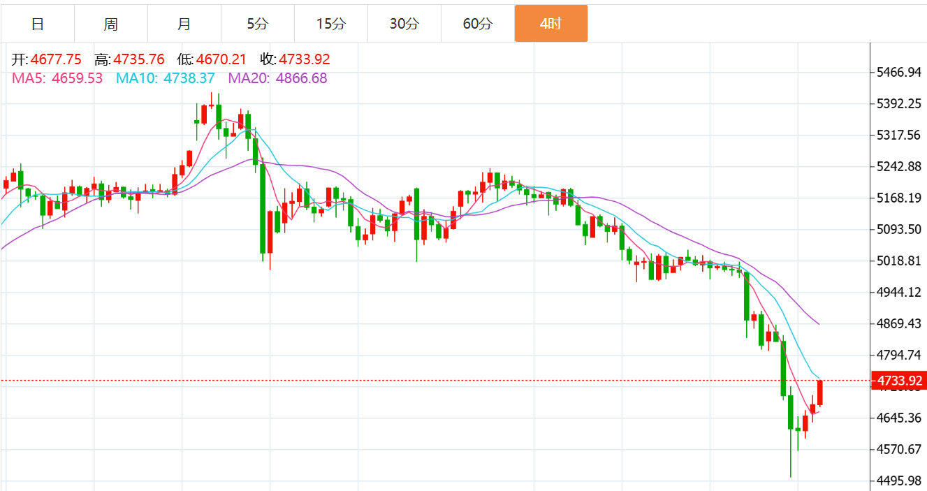
Task: Click the opening price value 4677.75
Action: pyautogui.click(x=56, y=60)
